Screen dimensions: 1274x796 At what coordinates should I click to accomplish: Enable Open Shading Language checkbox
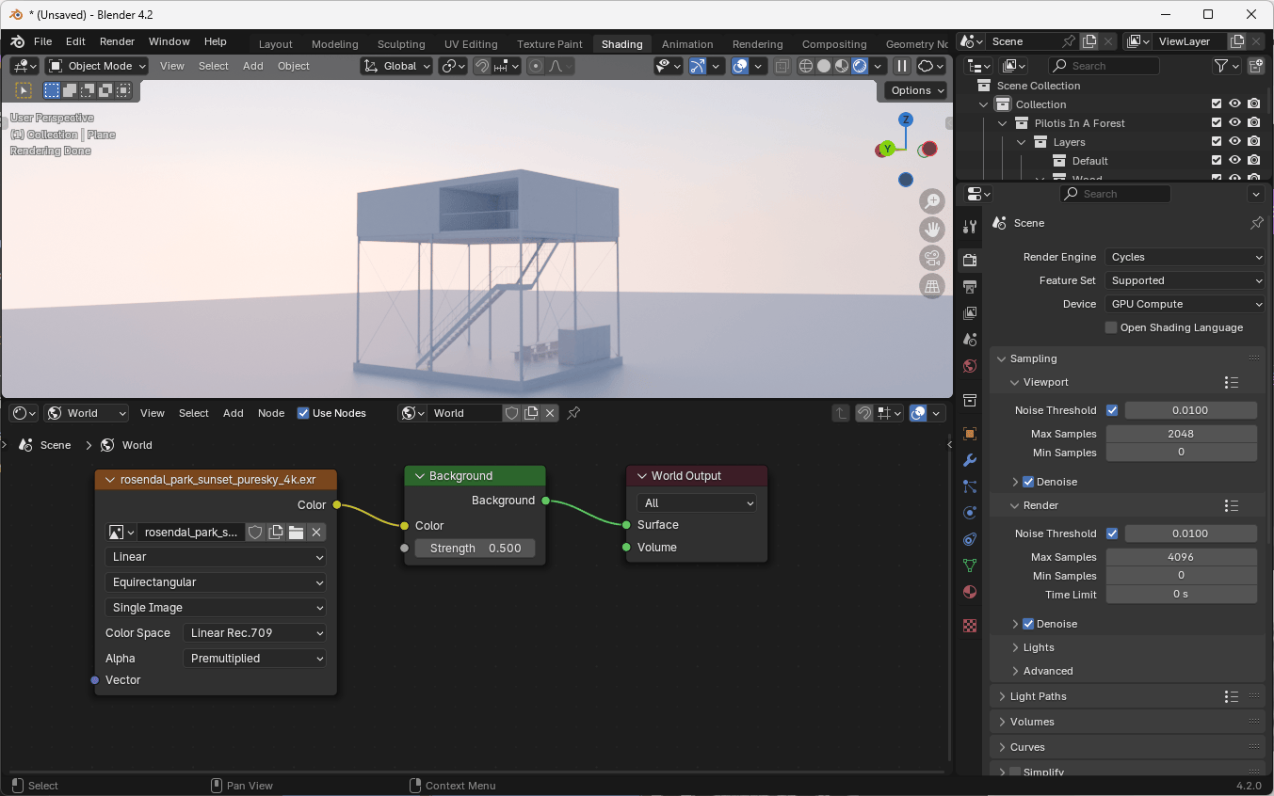click(1112, 327)
